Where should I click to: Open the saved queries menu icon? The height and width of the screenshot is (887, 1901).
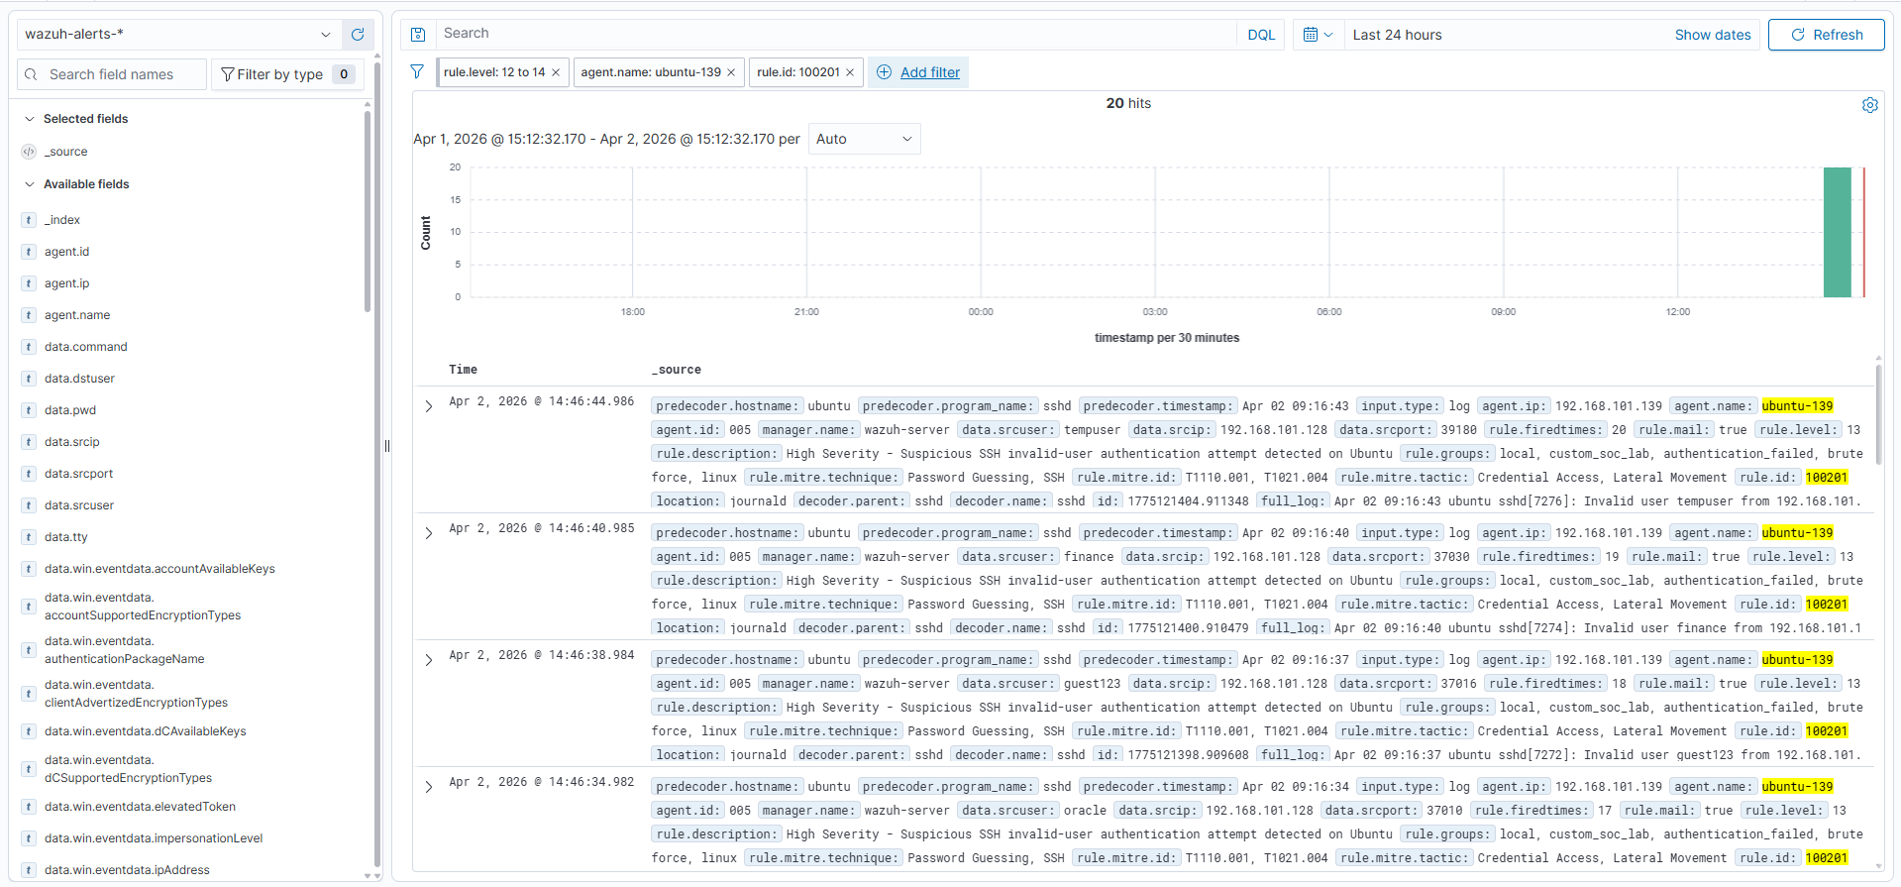coord(418,35)
